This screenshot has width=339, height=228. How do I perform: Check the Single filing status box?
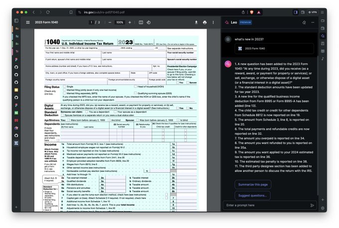click(x=64, y=86)
